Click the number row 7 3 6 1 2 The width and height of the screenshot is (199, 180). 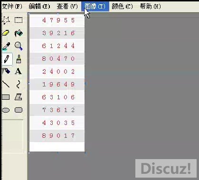(57, 110)
